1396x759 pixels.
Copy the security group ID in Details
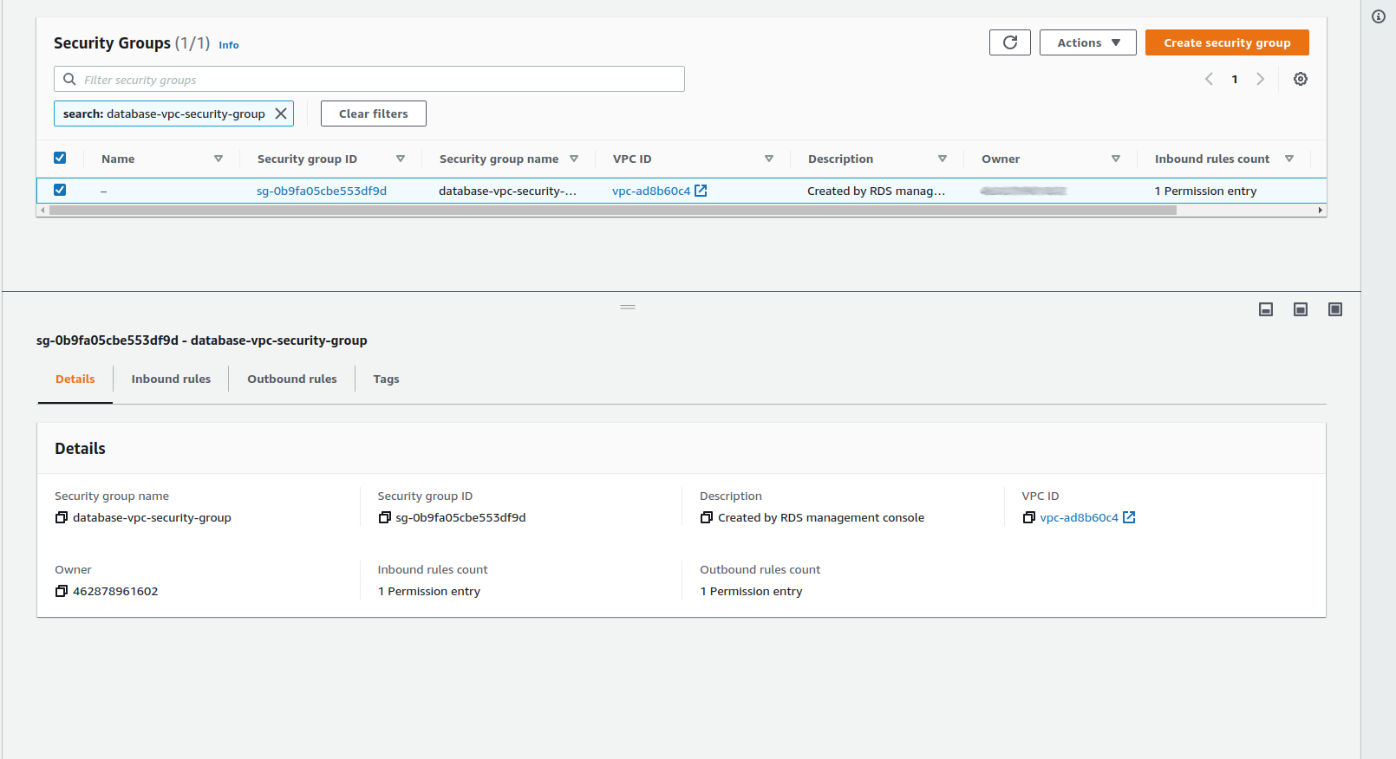click(384, 517)
